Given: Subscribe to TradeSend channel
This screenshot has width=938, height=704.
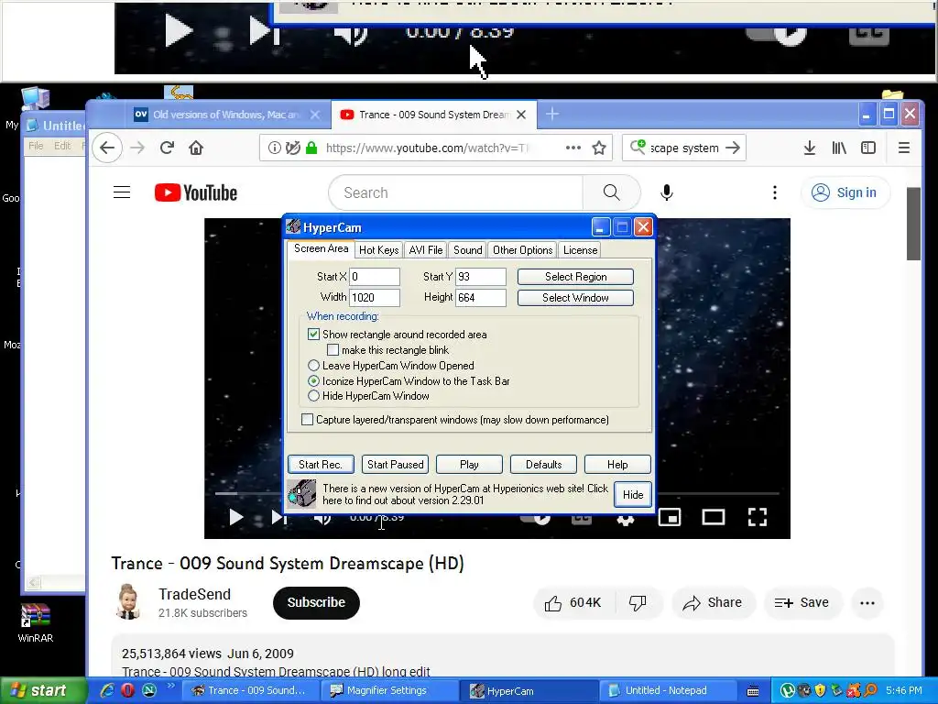Looking at the screenshot, I should tap(316, 603).
